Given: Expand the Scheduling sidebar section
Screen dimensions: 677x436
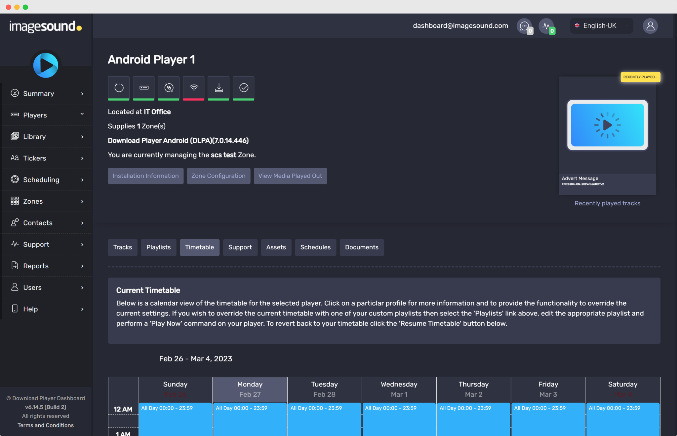Looking at the screenshot, I should click(x=46, y=180).
